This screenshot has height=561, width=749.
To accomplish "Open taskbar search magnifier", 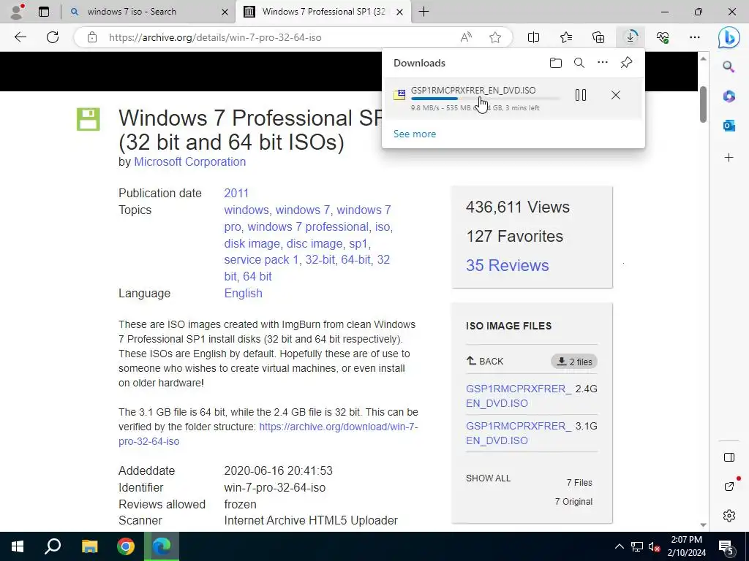I will pos(53,546).
